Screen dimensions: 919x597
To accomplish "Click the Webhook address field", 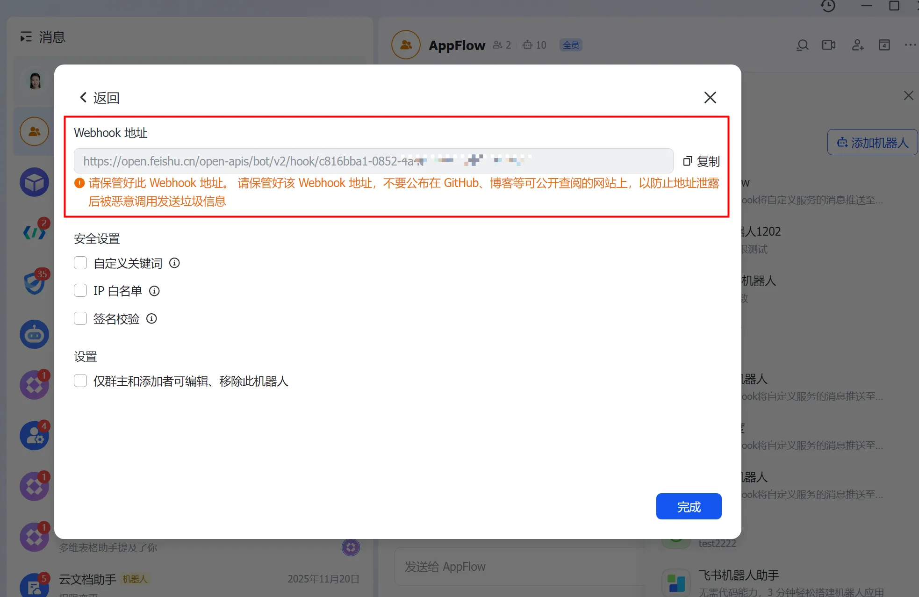I will [373, 161].
